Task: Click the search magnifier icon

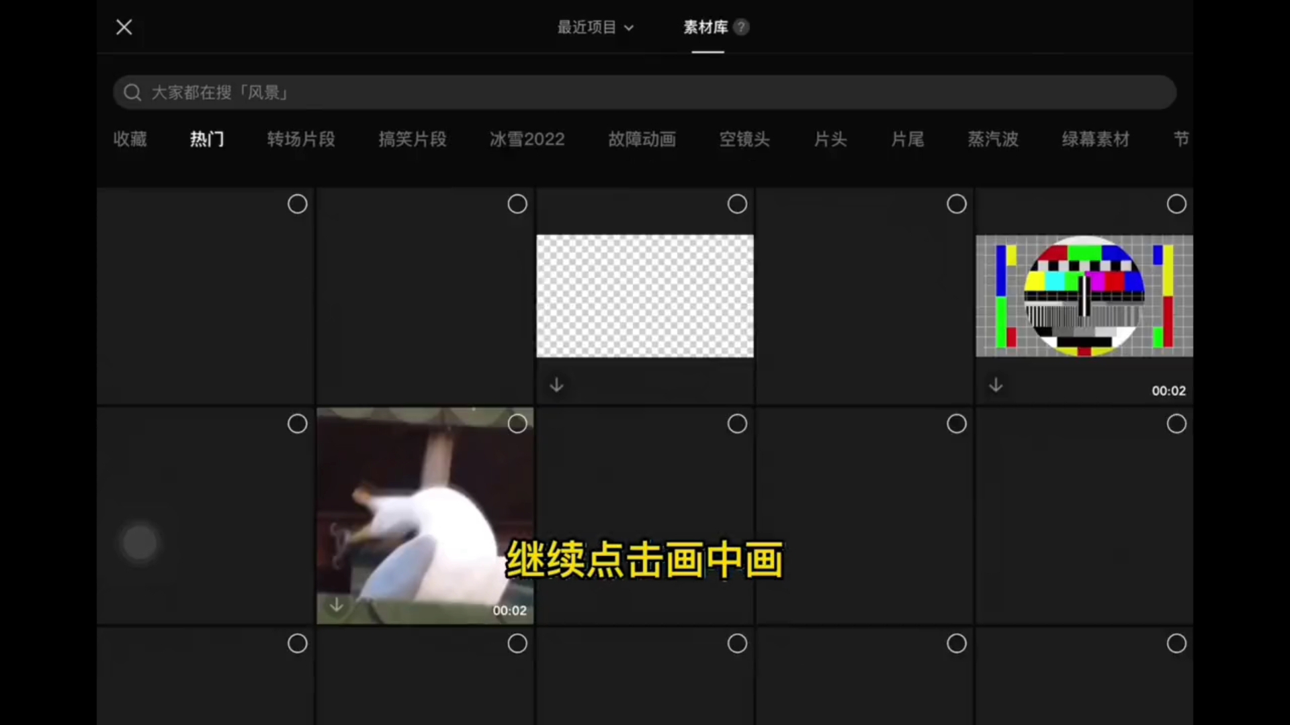Action: (x=132, y=93)
